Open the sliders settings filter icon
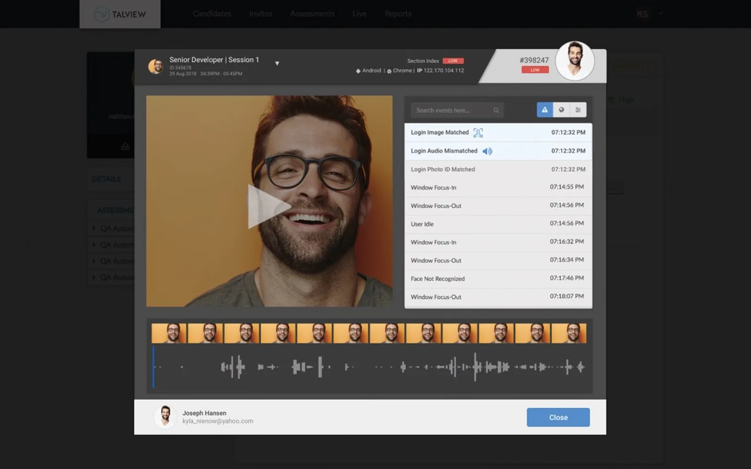The width and height of the screenshot is (751, 469). [x=578, y=110]
